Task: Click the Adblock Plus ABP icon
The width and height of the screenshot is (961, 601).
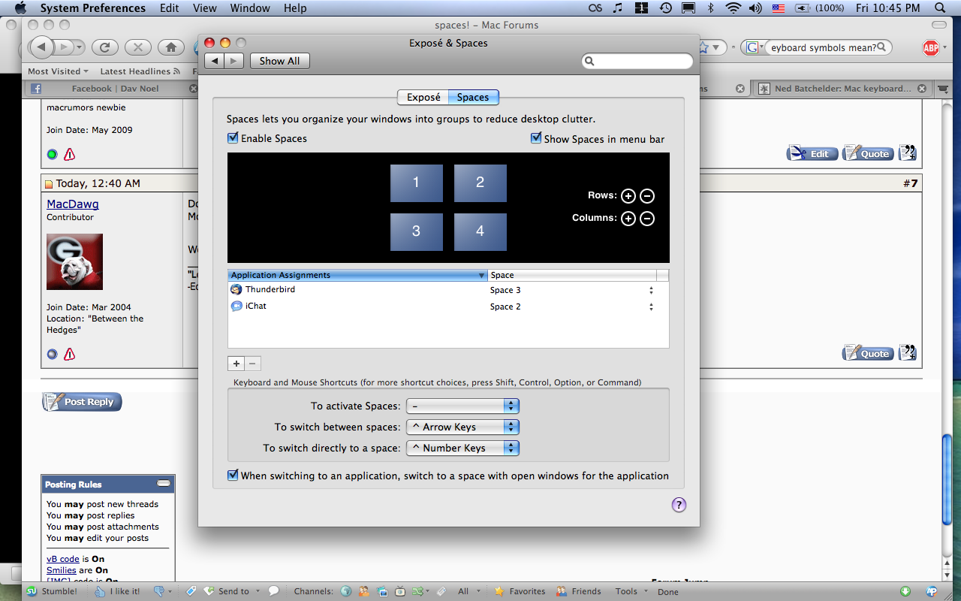Action: 931,47
